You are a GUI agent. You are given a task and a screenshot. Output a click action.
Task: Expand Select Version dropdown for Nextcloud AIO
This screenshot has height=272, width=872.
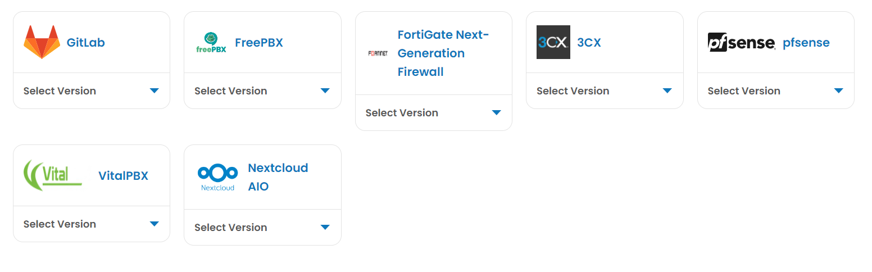pyautogui.click(x=262, y=228)
